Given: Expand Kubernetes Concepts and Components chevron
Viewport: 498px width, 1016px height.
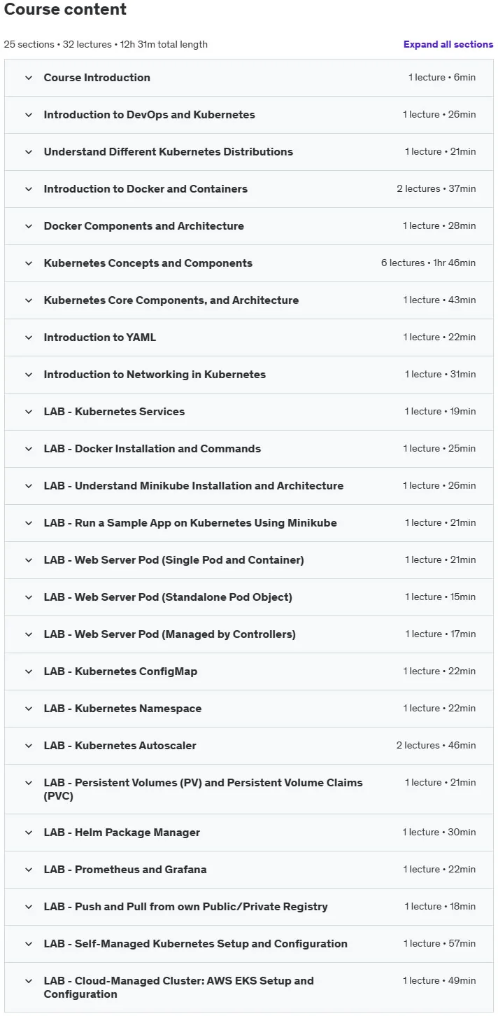Looking at the screenshot, I should (x=29, y=263).
